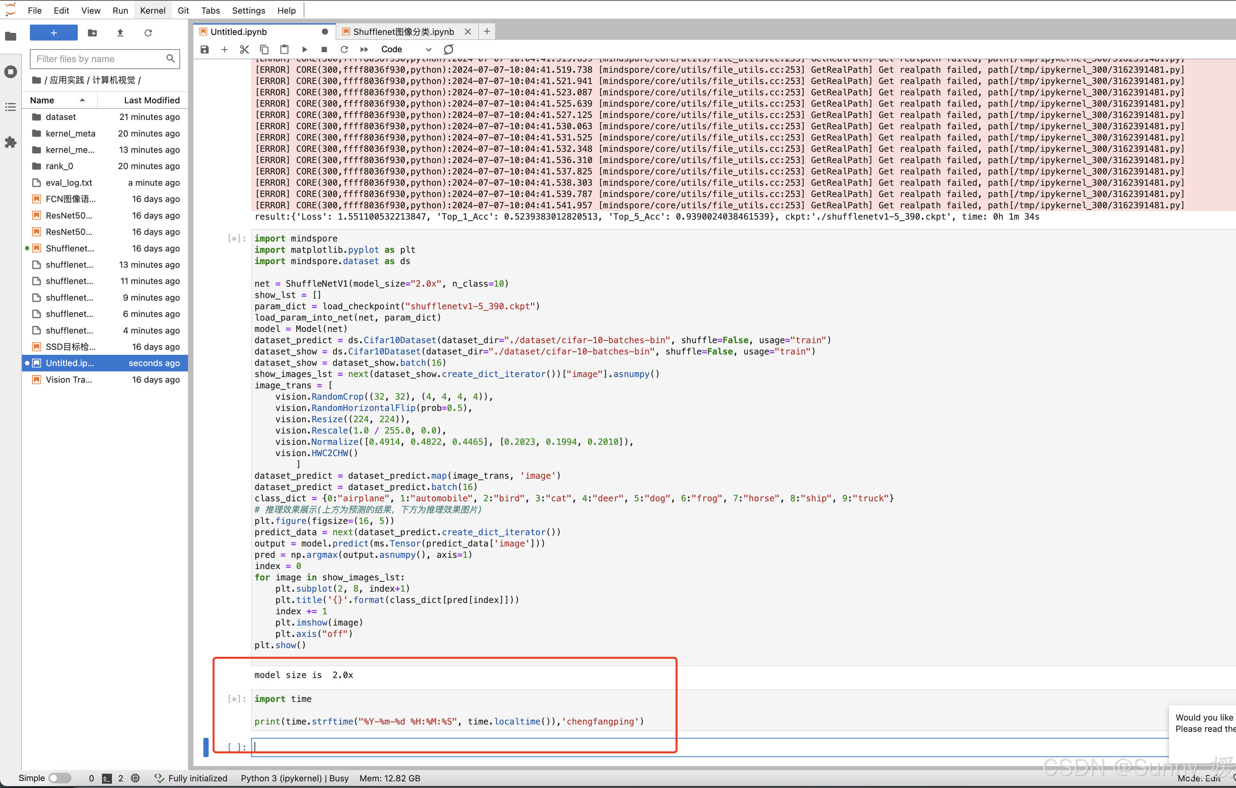The height and width of the screenshot is (788, 1236).
Task: Select eval_log.txt file
Action: [x=105, y=183]
